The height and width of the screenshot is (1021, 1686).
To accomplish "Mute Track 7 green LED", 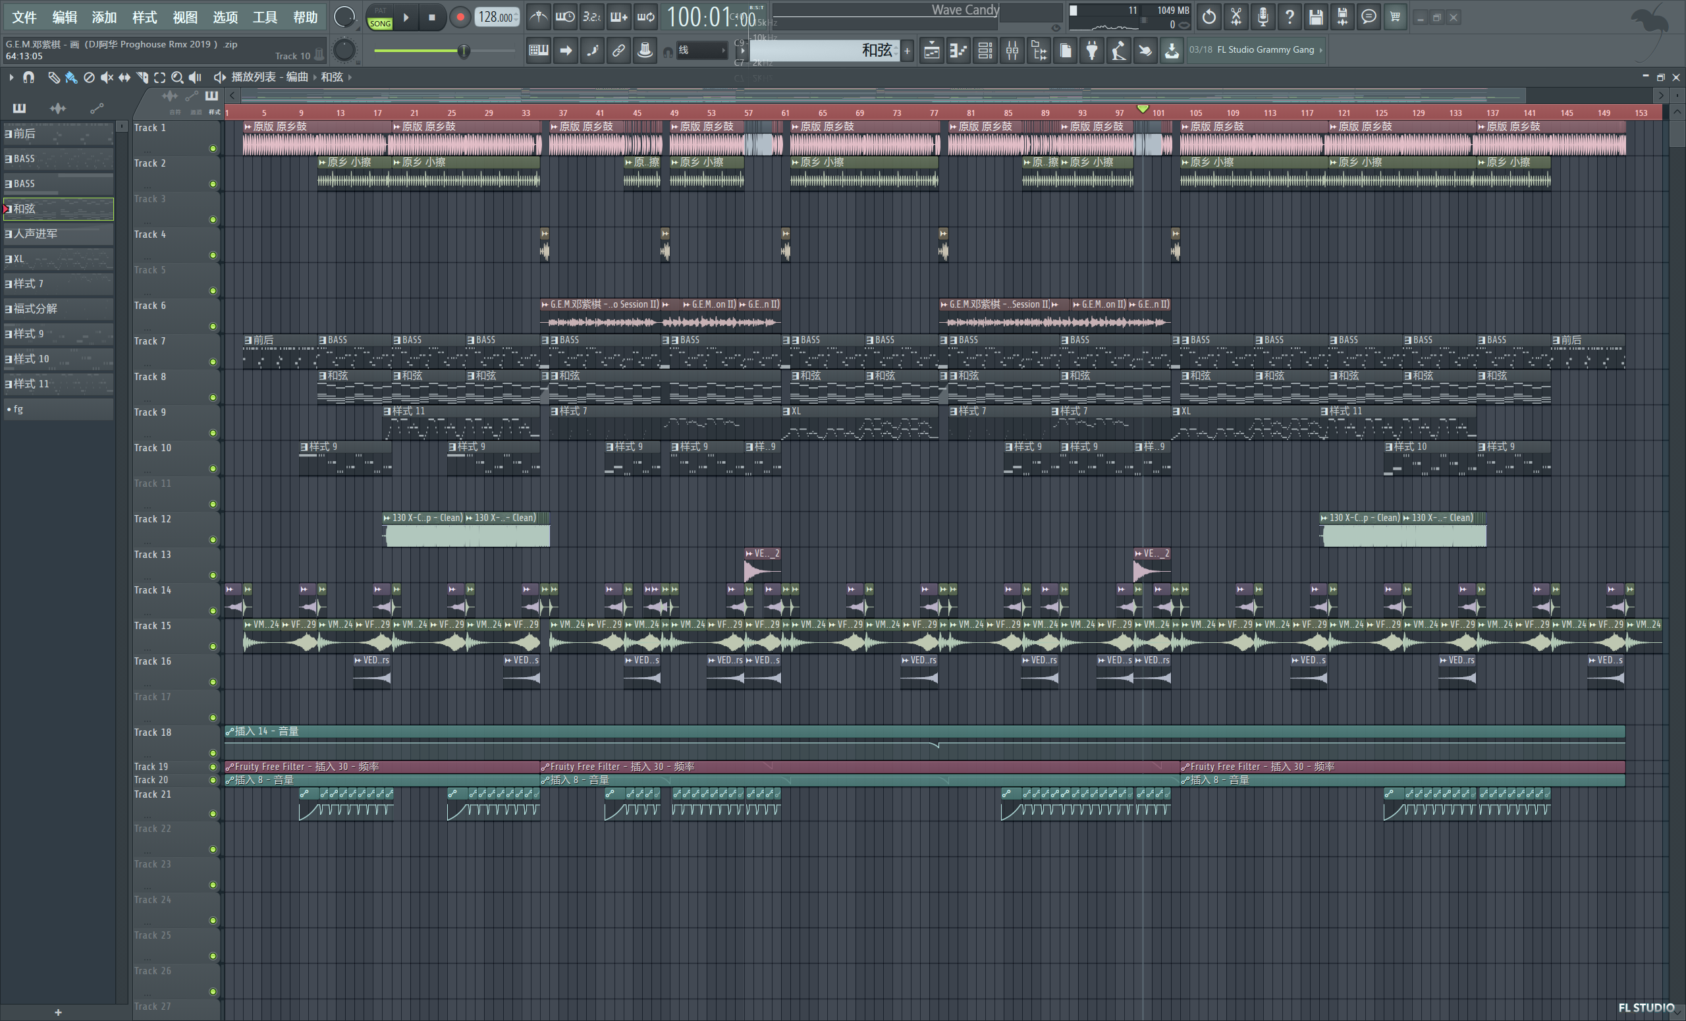I will coord(213,362).
